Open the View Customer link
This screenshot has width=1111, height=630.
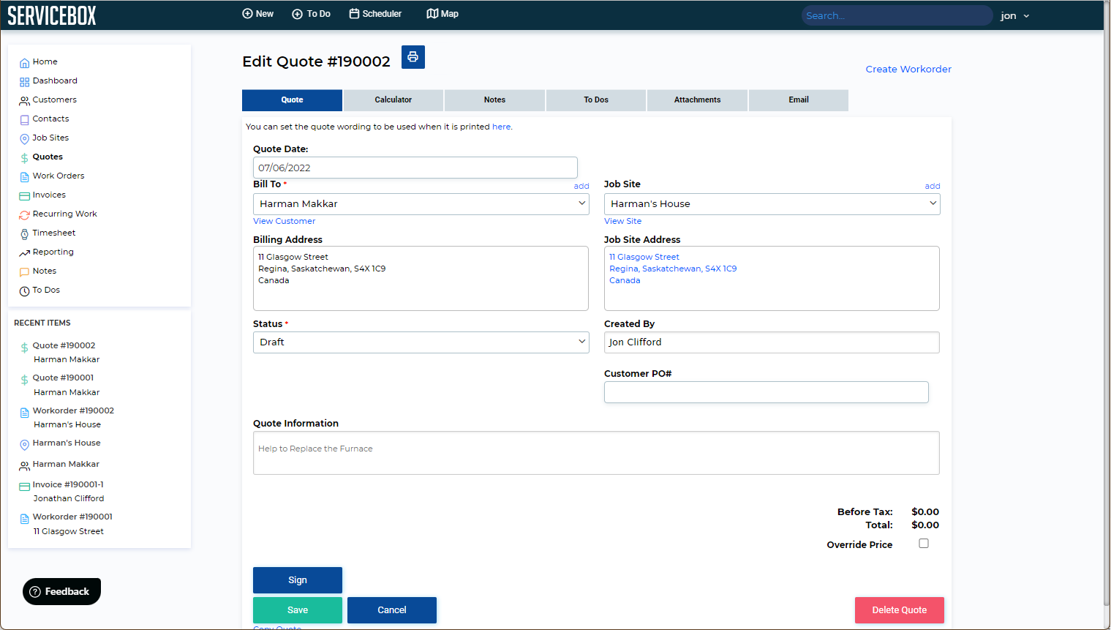(285, 221)
